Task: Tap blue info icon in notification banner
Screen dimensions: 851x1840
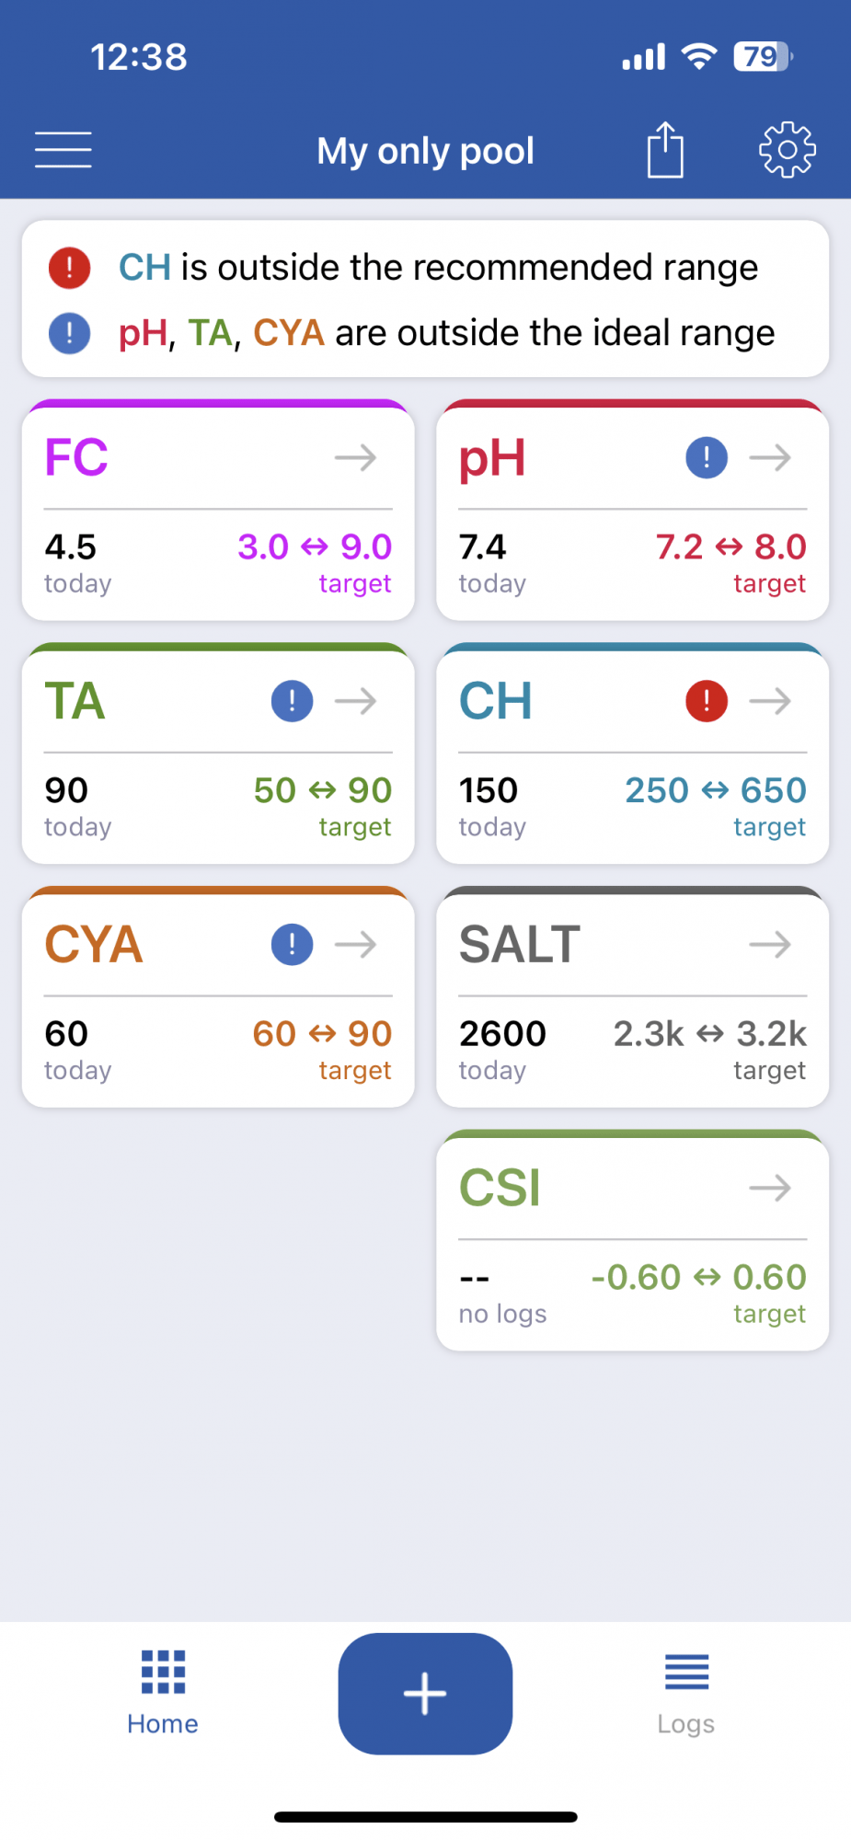Action: 69,333
